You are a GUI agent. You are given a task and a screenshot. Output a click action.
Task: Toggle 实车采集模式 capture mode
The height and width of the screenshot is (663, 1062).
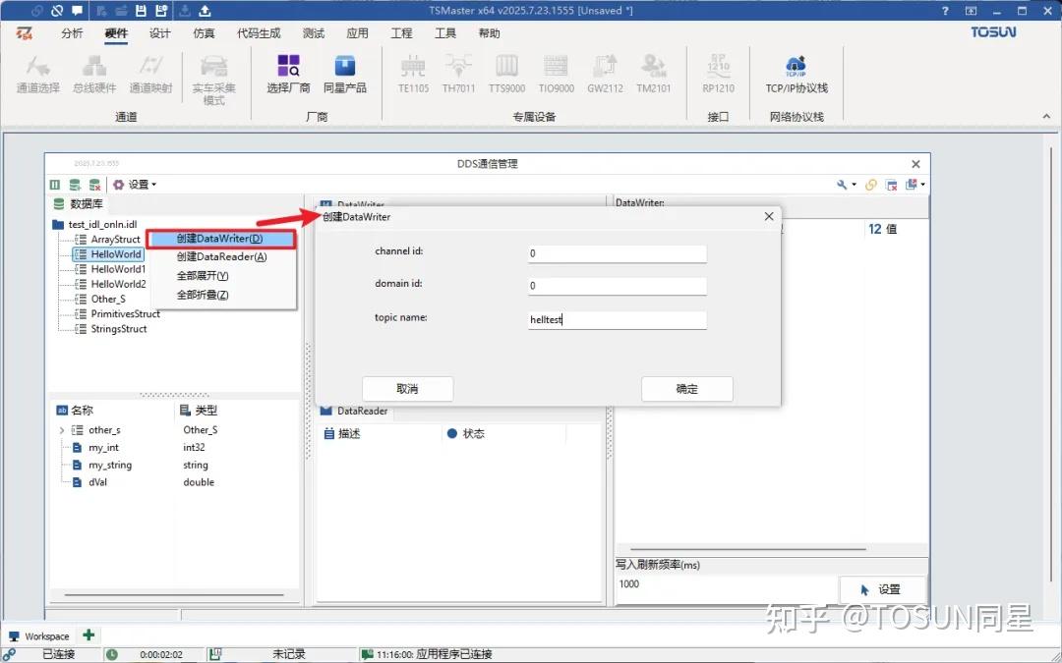pos(216,76)
